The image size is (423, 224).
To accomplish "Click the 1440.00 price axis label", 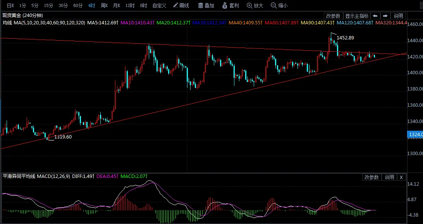I will (416, 41).
